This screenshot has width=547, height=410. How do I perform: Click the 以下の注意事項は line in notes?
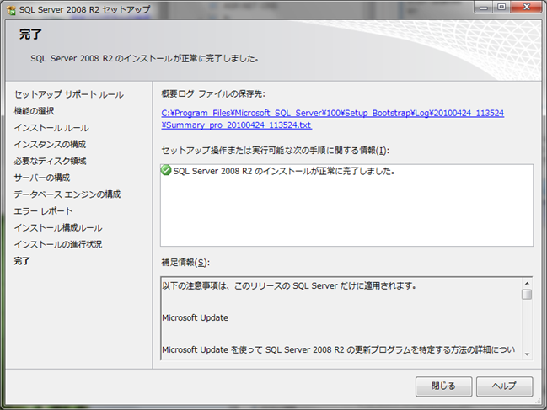coord(289,286)
